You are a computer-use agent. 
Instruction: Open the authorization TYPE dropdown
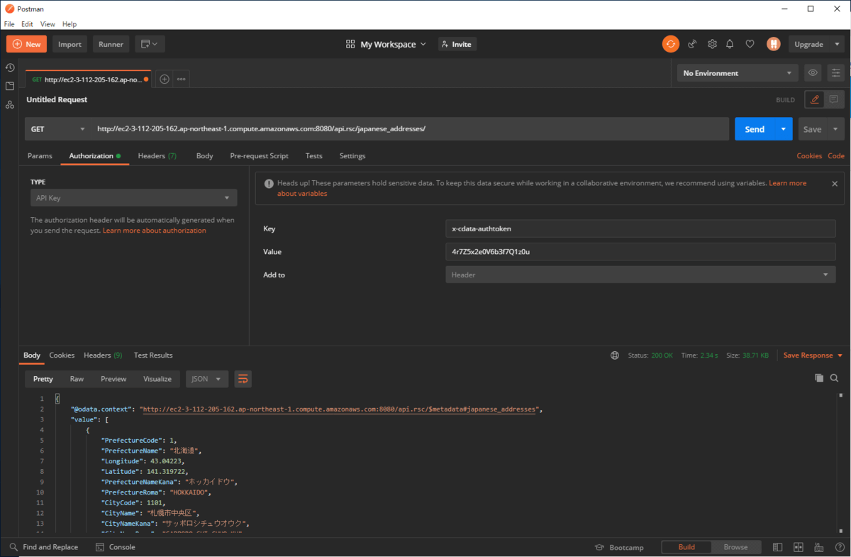(x=133, y=198)
